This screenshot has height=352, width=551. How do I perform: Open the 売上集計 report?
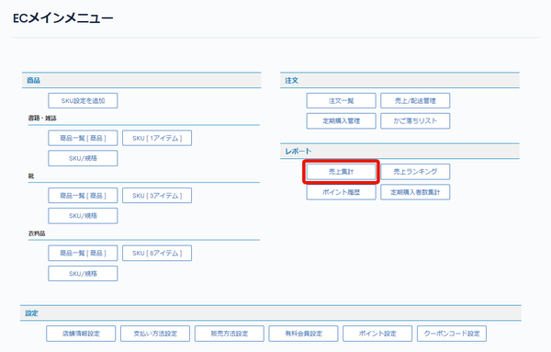point(342,172)
